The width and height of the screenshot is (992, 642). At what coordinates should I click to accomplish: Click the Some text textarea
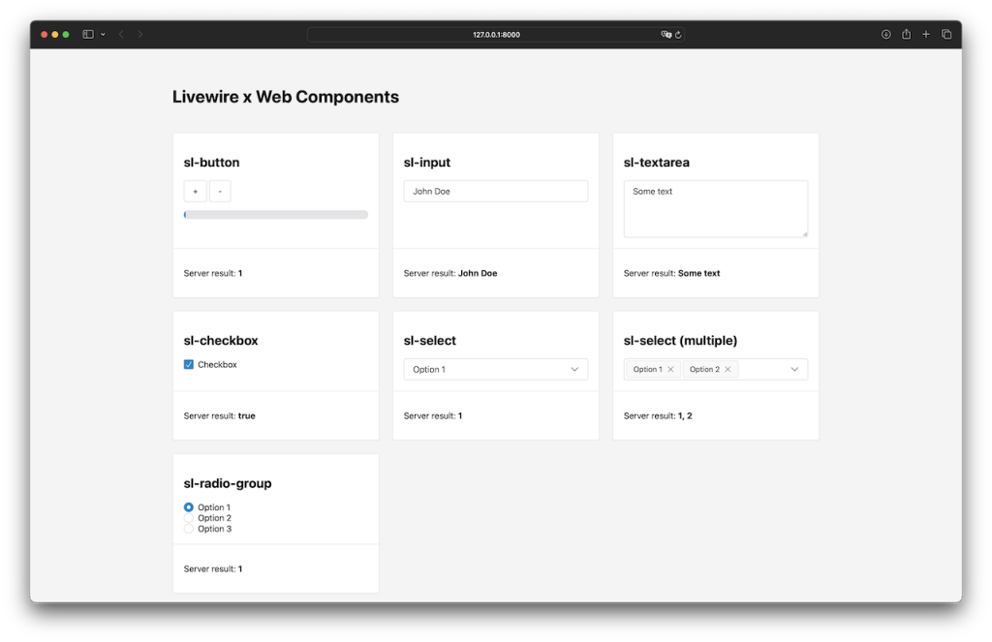[716, 209]
